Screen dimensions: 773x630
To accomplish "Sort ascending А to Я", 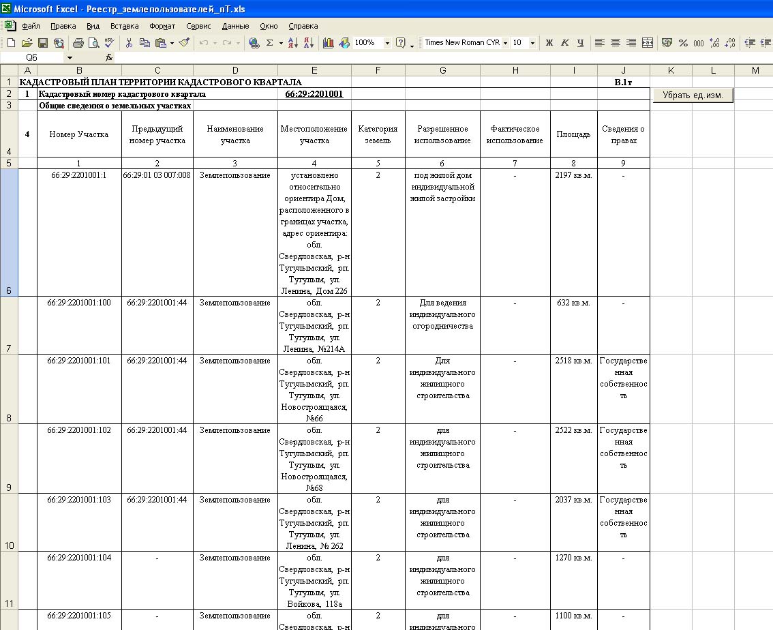I will (293, 43).
